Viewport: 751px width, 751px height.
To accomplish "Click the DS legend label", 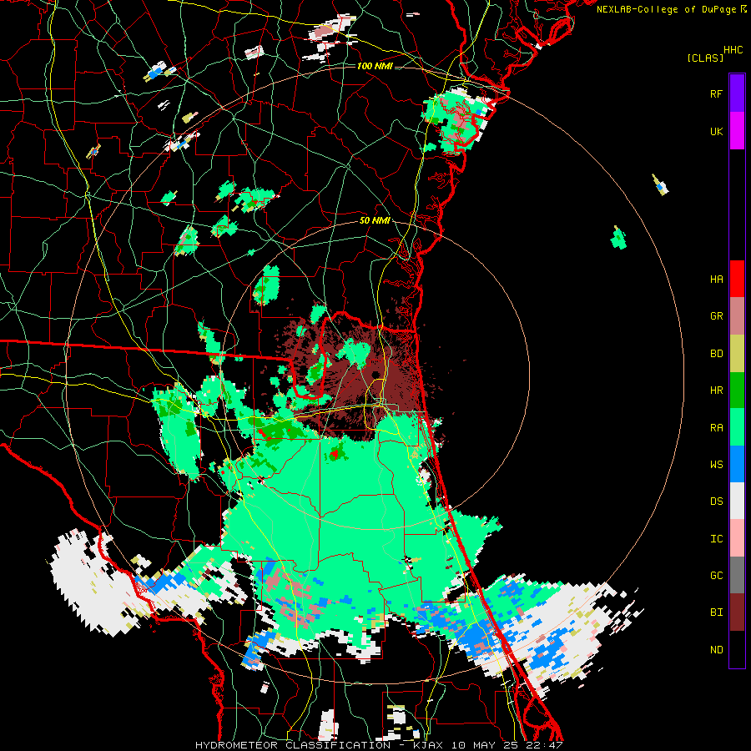I will (716, 501).
